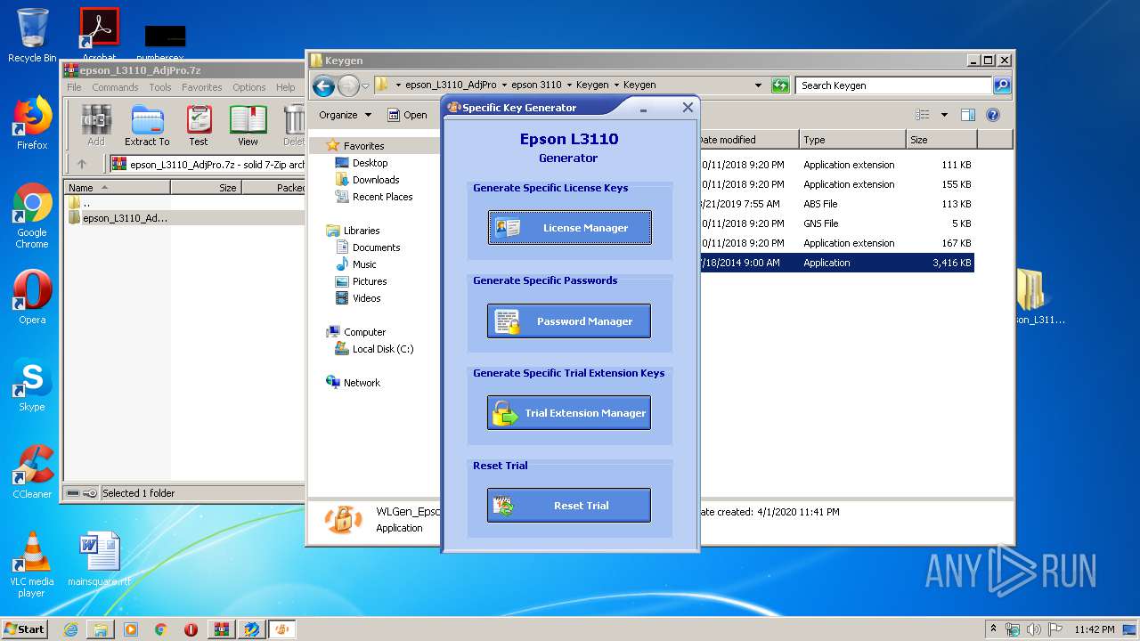Click the 7-Zip Test icon
This screenshot has width=1140, height=641.
tap(199, 126)
